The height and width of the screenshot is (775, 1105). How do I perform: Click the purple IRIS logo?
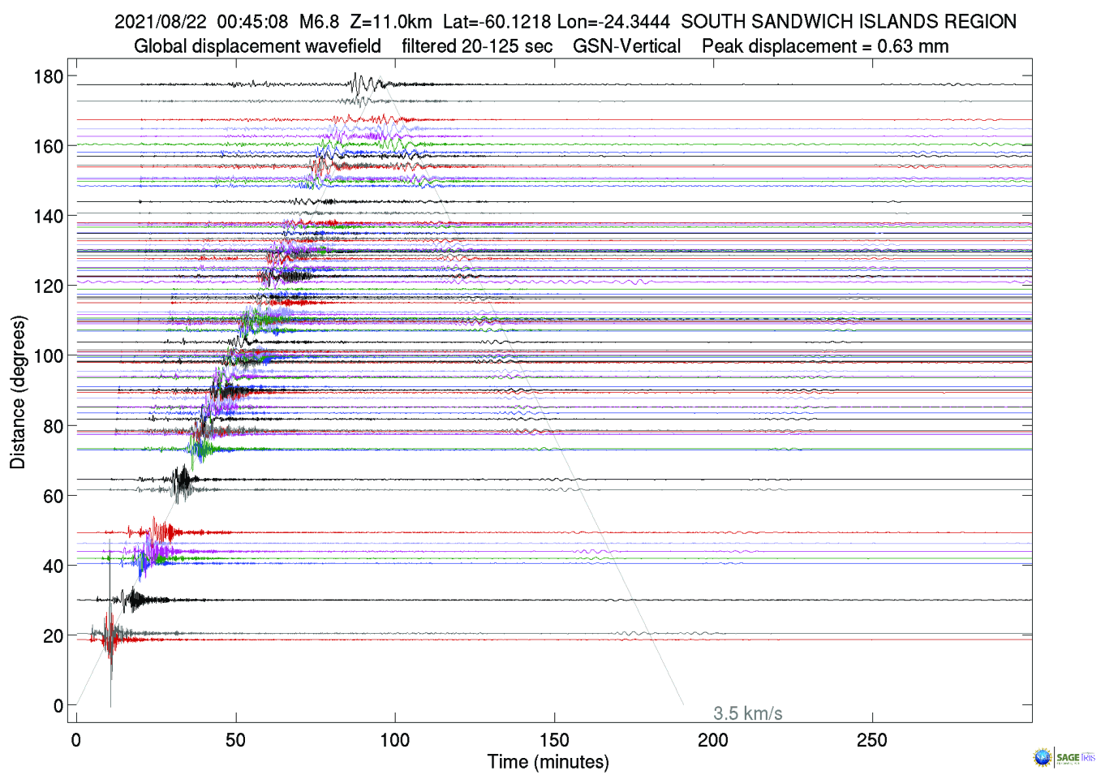point(1089,757)
